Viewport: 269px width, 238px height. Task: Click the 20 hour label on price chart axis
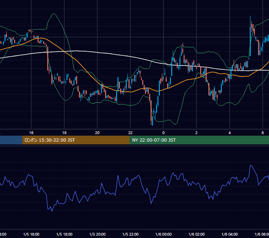tap(97, 133)
